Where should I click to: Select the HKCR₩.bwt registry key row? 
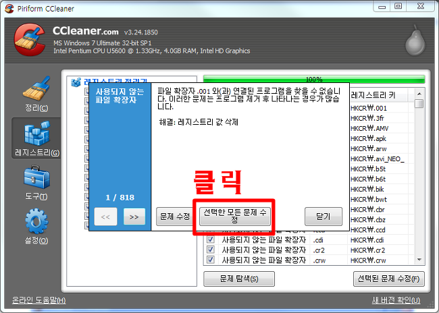[x=369, y=199]
